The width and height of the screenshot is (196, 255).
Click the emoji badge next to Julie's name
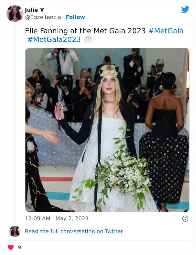(42, 10)
